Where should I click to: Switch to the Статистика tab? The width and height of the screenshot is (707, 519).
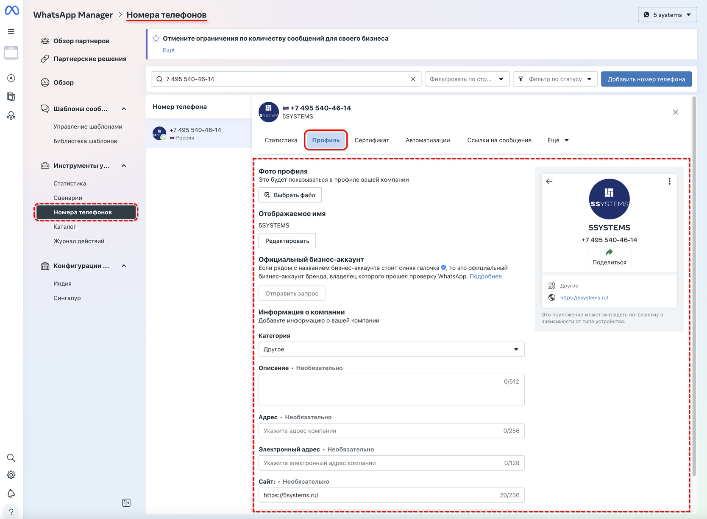(280, 140)
